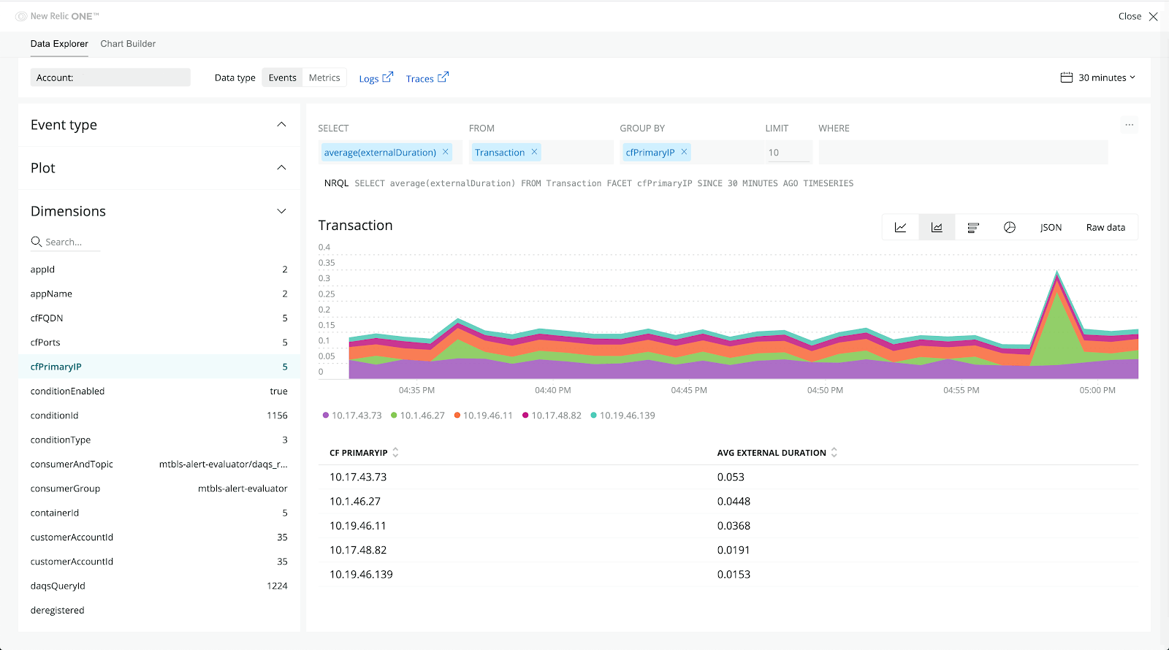Switch to line chart view
Image resolution: width=1169 pixels, height=650 pixels.
click(900, 228)
